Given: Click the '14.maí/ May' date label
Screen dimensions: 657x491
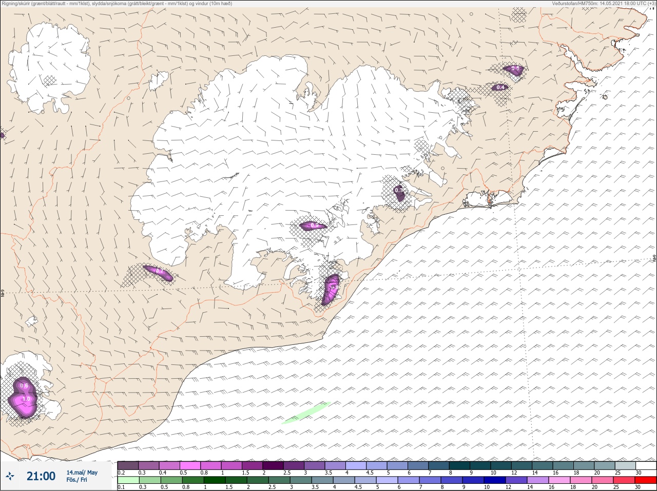Looking at the screenshot, I should tap(82, 473).
